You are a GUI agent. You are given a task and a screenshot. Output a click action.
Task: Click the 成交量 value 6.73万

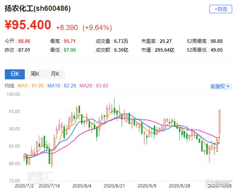pos(121,41)
